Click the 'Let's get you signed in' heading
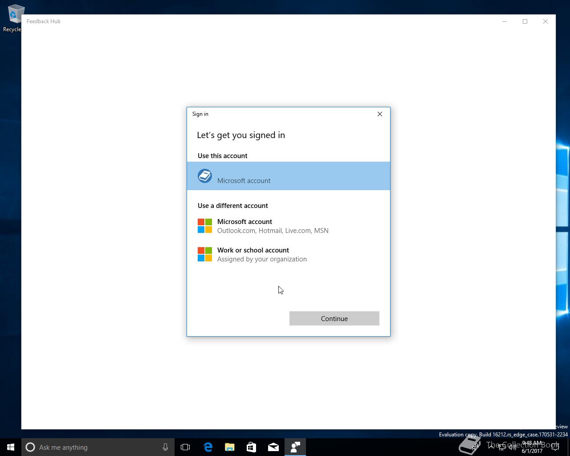The height and width of the screenshot is (456, 570). coord(241,135)
